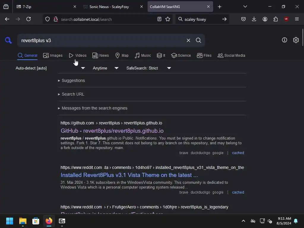Go back with the browser back arrow
The width and height of the screenshot is (304, 228).
coord(7,19)
